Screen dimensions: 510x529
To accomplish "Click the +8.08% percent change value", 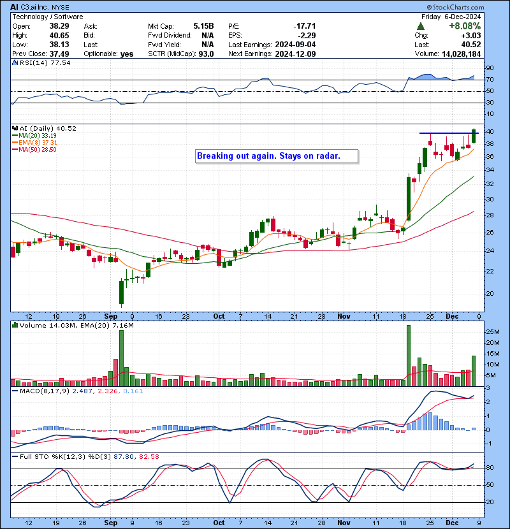I will tap(465, 26).
